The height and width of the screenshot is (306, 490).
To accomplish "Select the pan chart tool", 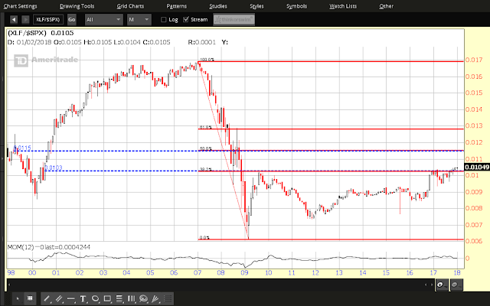I will (30, 298).
